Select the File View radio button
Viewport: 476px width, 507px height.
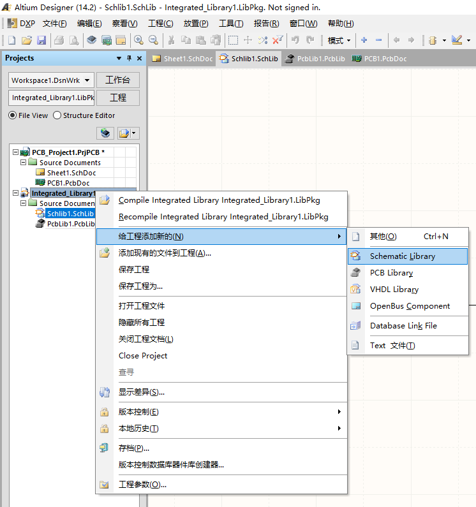click(13, 115)
